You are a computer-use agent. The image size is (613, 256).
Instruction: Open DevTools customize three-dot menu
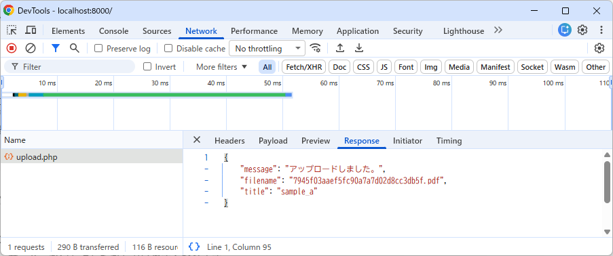pos(601,30)
